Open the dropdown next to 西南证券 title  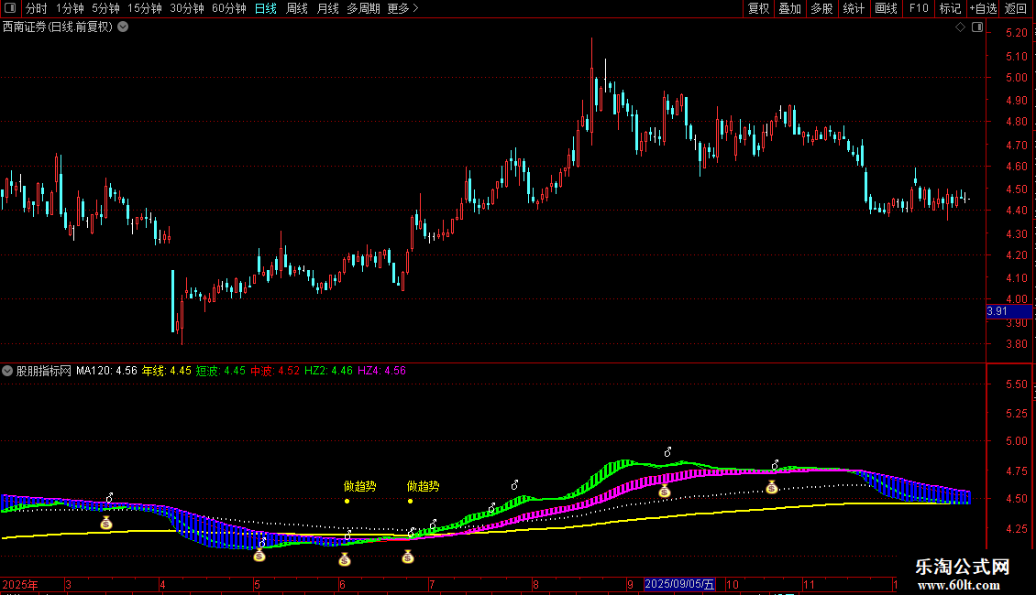coord(123,27)
